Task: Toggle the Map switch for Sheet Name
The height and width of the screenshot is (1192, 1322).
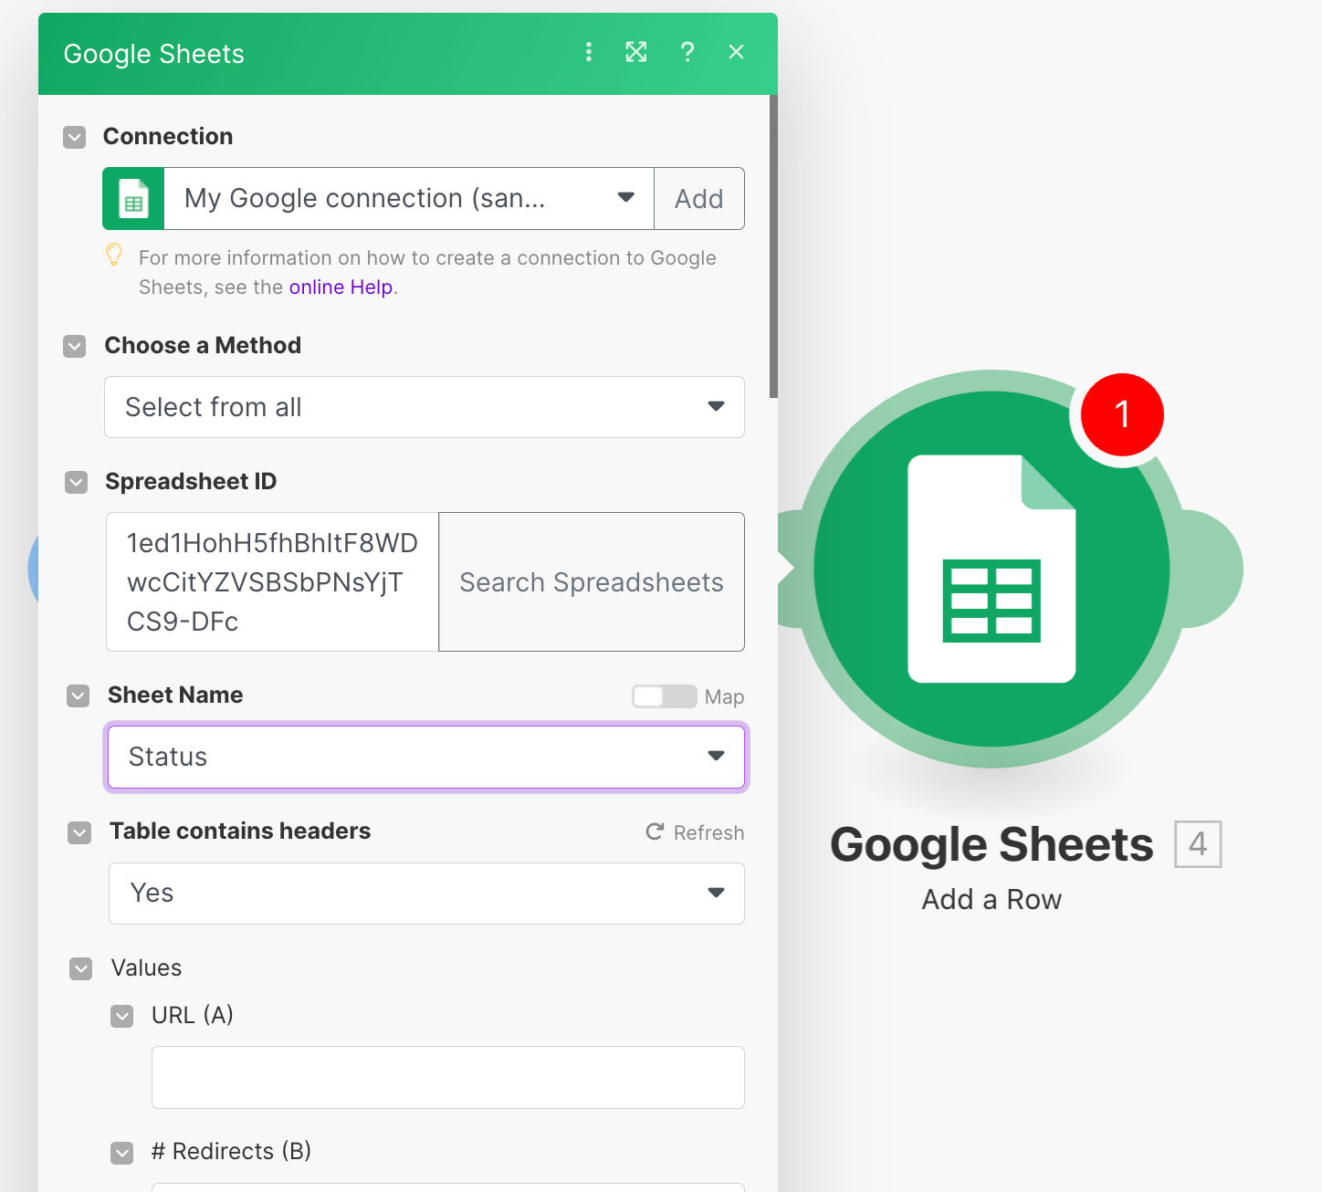Action: [x=664, y=696]
